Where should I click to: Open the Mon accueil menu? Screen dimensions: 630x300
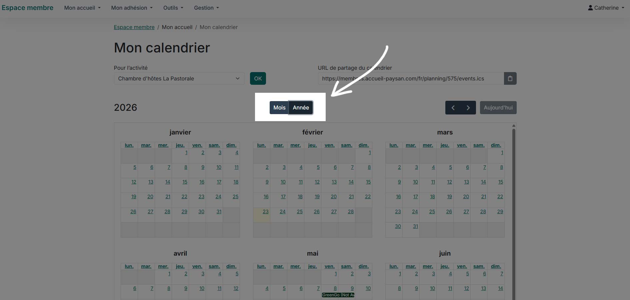tap(82, 8)
